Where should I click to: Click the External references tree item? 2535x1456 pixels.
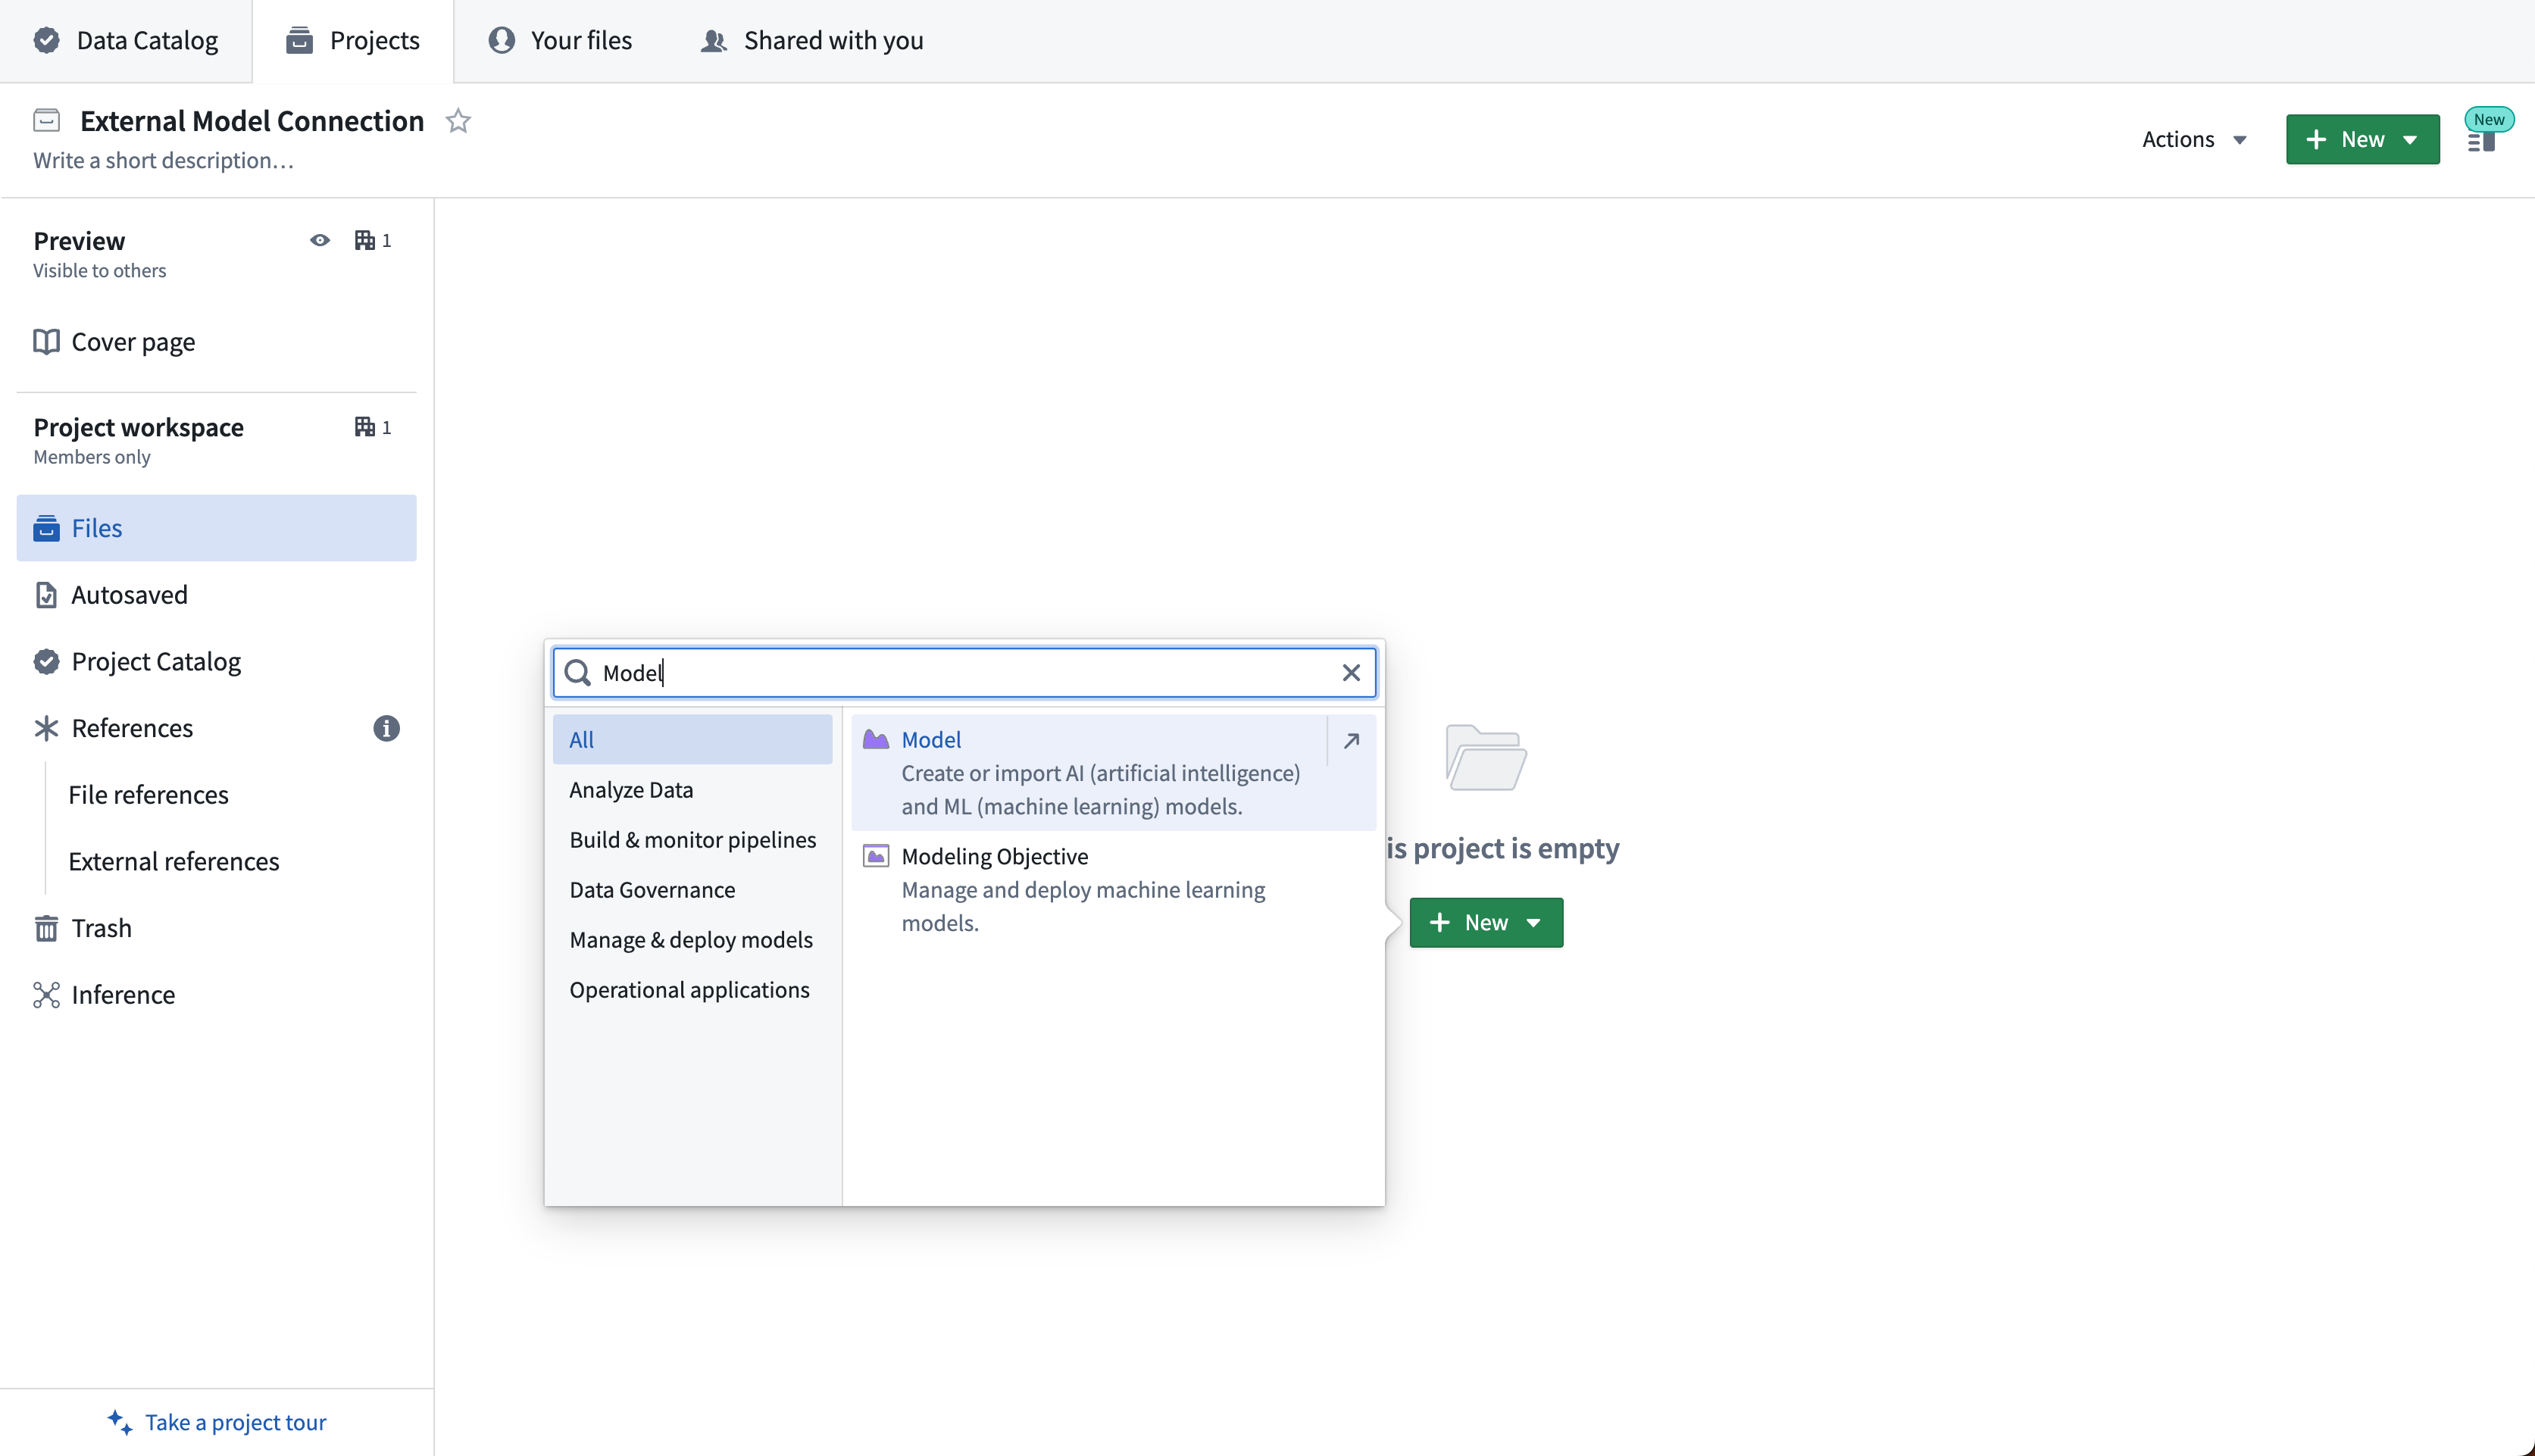[174, 861]
